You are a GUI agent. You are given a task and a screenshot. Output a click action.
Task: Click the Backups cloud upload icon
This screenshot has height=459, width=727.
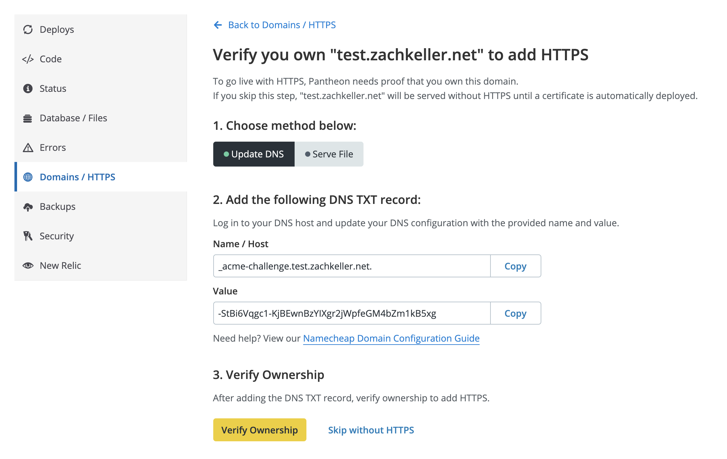coord(28,206)
